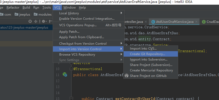Click CrudService import text
This screenshot has width=219, height=100.
[156, 27]
